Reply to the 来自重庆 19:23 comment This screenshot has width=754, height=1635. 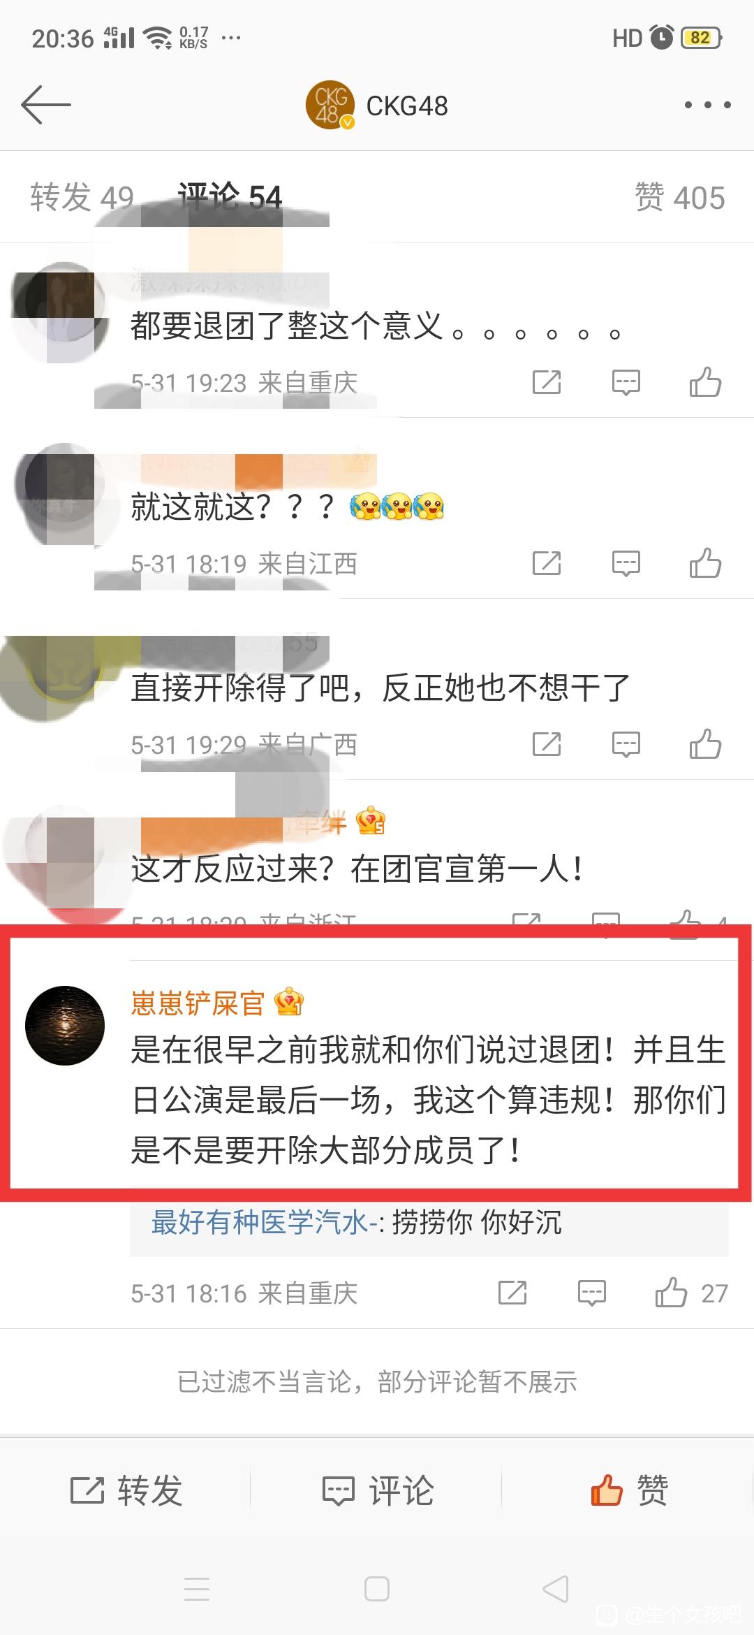coord(626,382)
